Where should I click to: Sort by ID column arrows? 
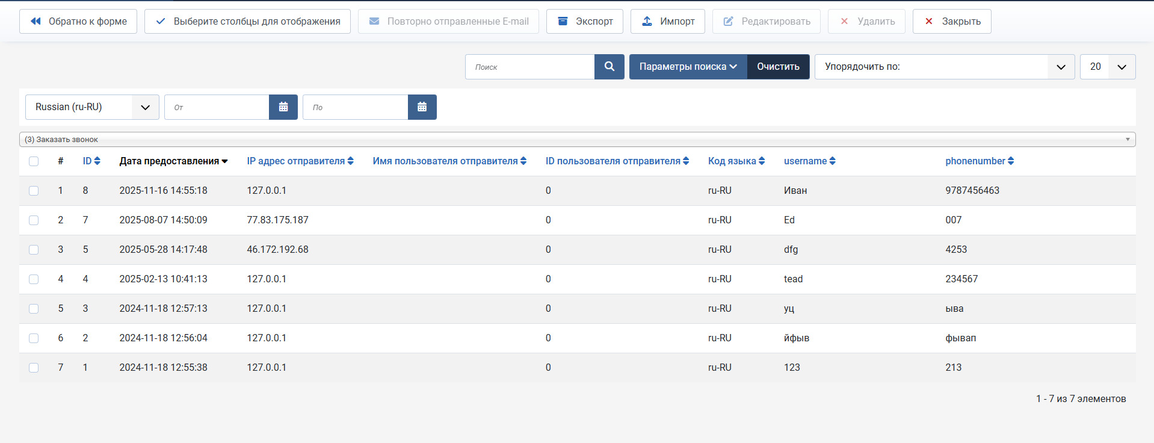[x=97, y=161]
